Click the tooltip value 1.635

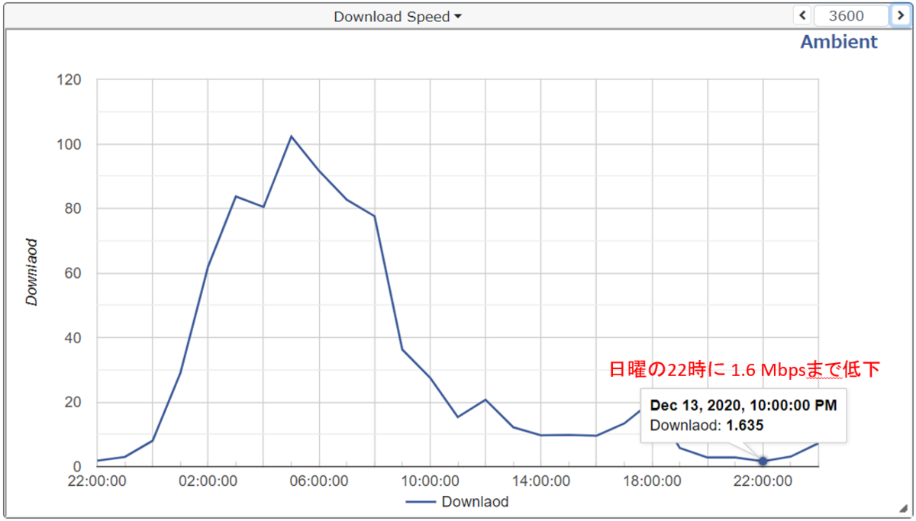pyautogui.click(x=744, y=425)
